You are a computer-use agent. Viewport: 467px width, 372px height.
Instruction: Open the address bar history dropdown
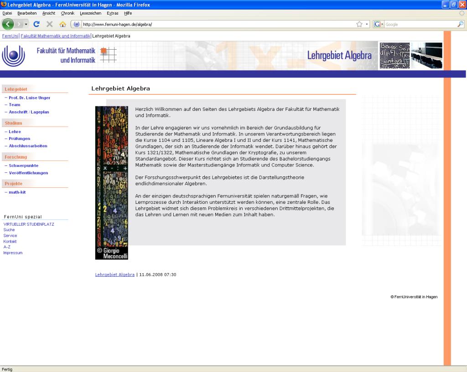pos(367,25)
